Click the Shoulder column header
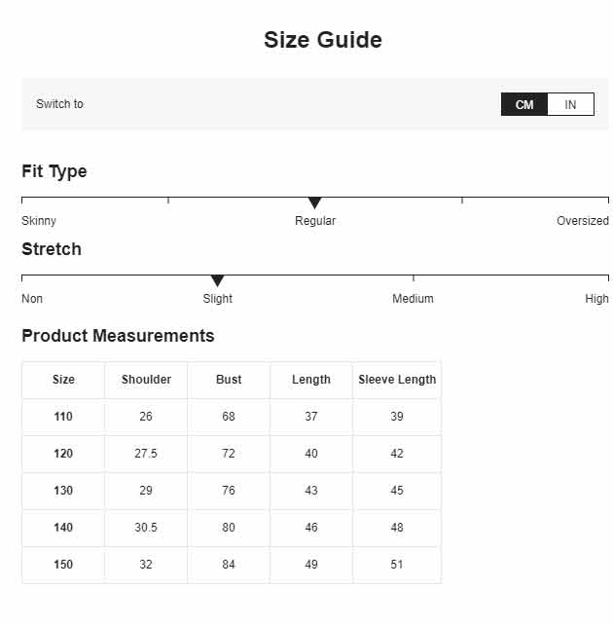Screen dimensions: 613x625 (x=146, y=380)
